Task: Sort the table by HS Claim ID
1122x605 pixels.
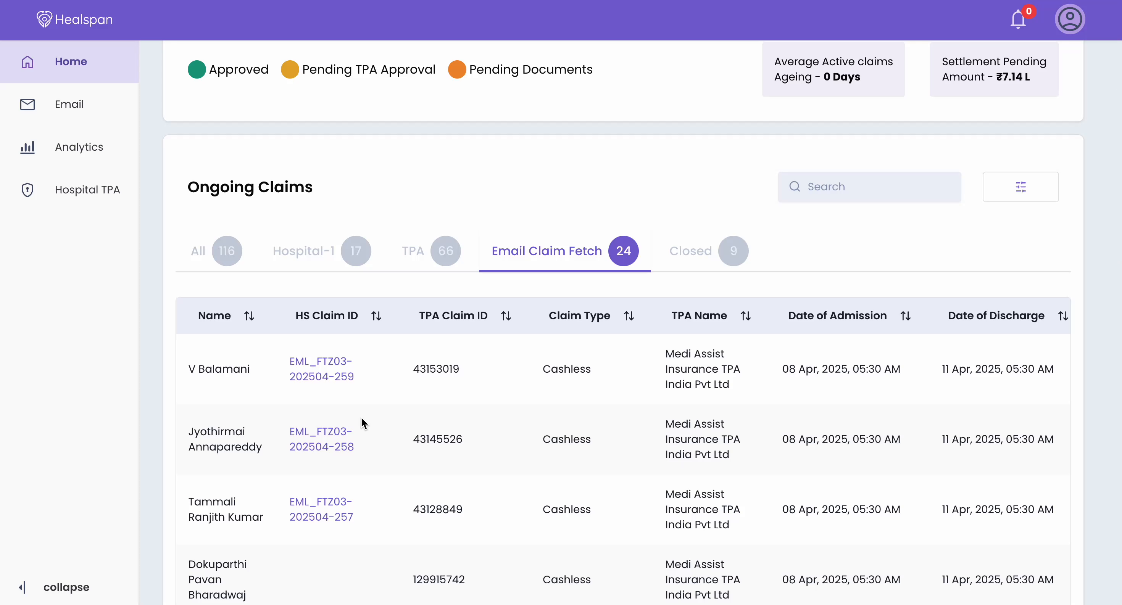Action: pos(376,315)
